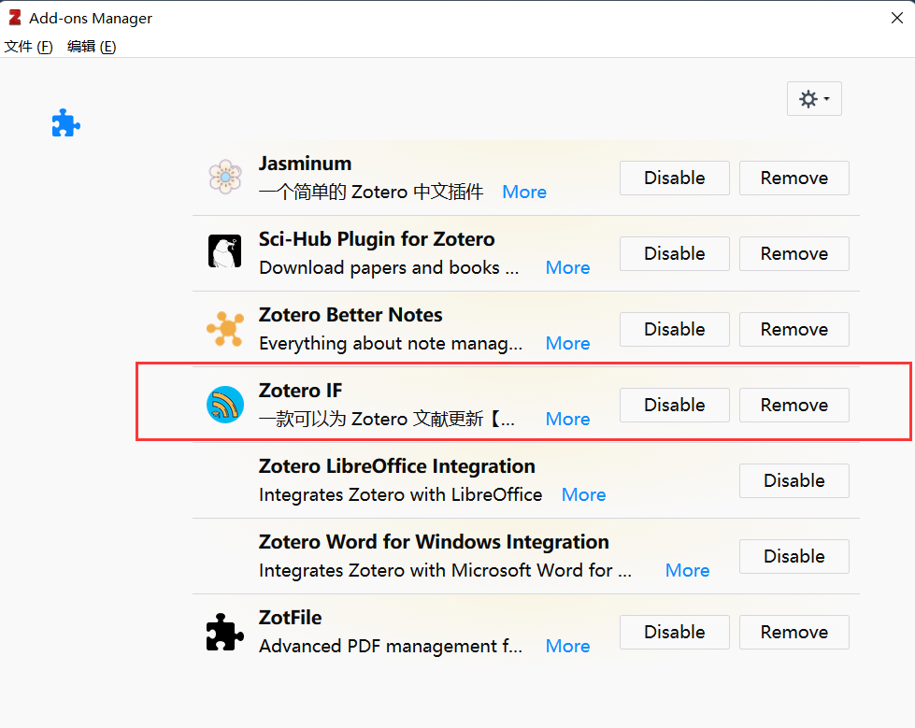The height and width of the screenshot is (728, 915).
Task: Disable the Sci-Hub Plugin for Zotero
Action: pos(675,254)
